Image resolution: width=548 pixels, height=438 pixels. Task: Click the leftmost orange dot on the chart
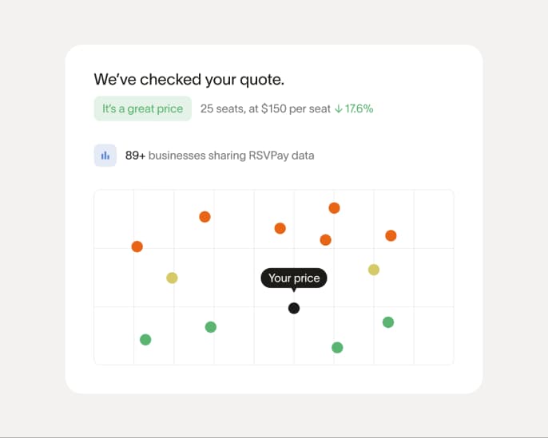pos(137,247)
